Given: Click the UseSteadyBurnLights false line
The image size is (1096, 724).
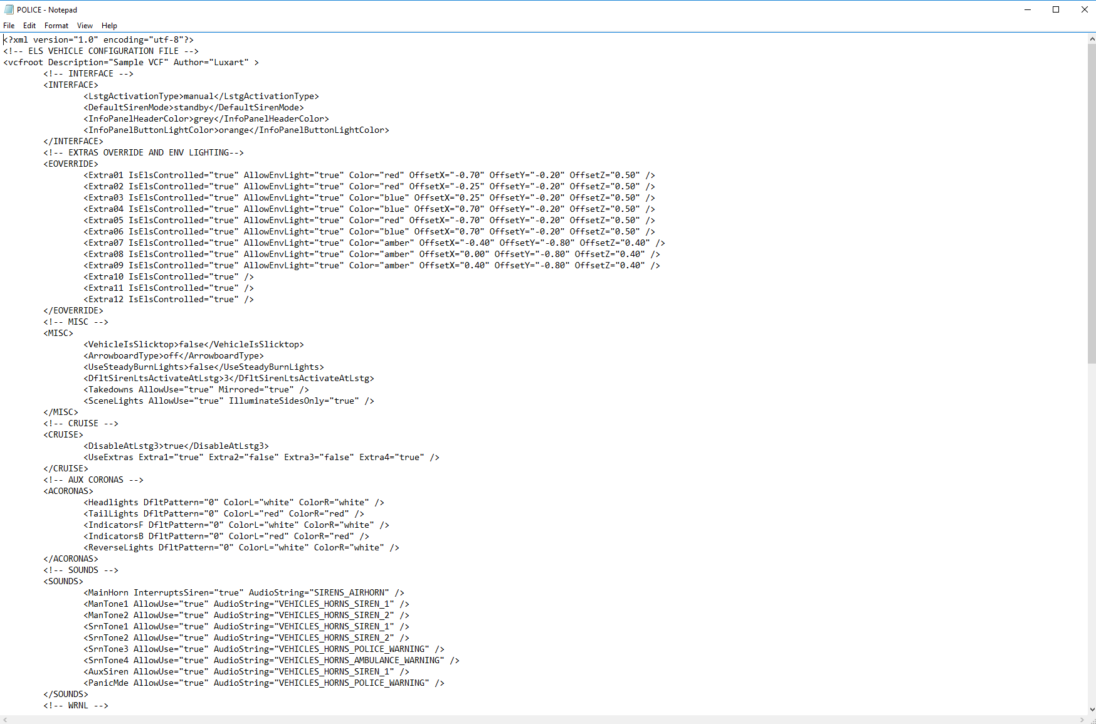Looking at the screenshot, I should [204, 367].
